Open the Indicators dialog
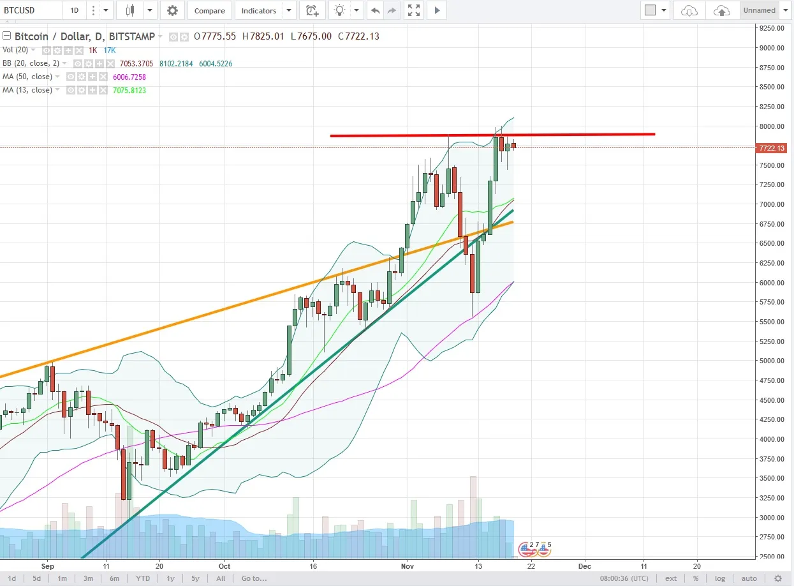Screen dimensions: 794x586 [x=259, y=10]
